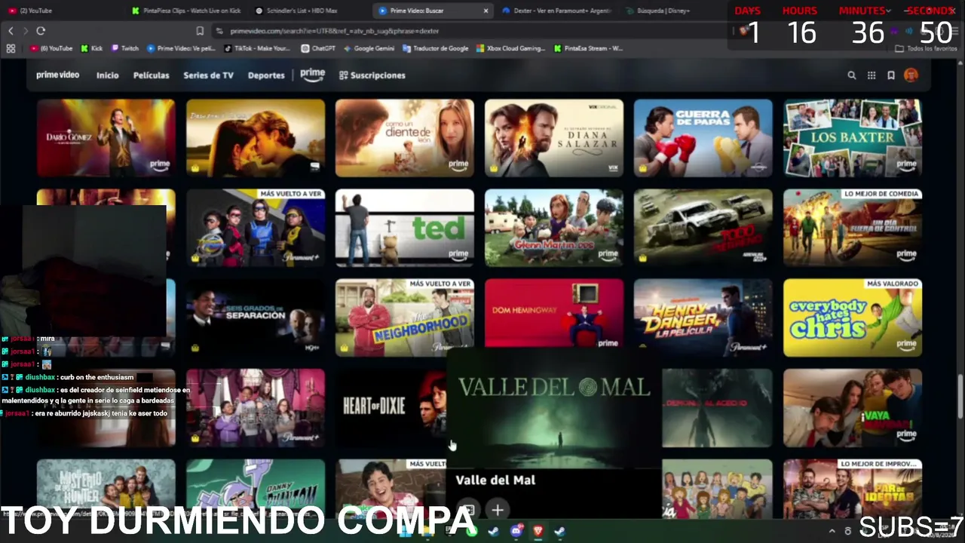Open the Series de TV menu
Image resolution: width=965 pixels, height=543 pixels.
tap(208, 75)
